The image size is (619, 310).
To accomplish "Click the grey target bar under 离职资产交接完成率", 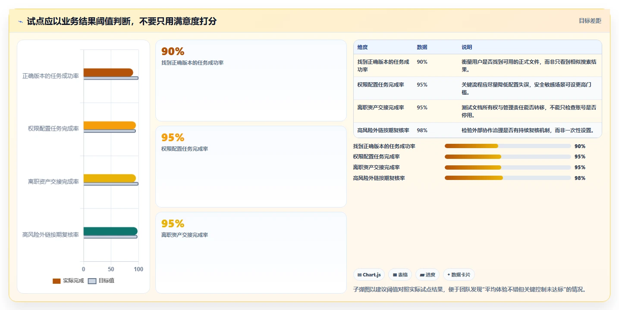I will pos(111,184).
